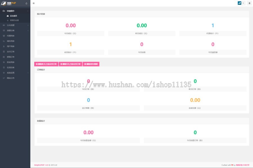This screenshot has height=168, width=253.
Task: Toggle the sidebar with the hamburger icon
Action: click(33, 3)
